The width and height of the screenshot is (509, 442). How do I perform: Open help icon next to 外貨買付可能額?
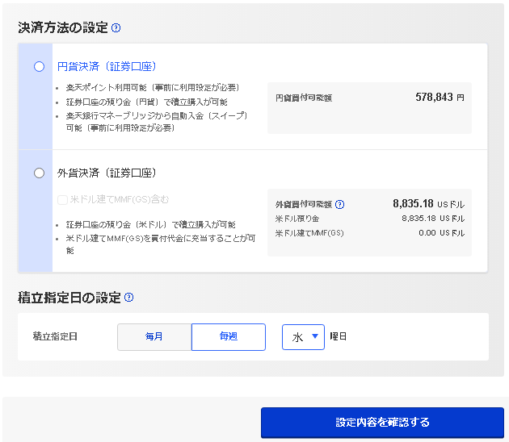pos(340,204)
